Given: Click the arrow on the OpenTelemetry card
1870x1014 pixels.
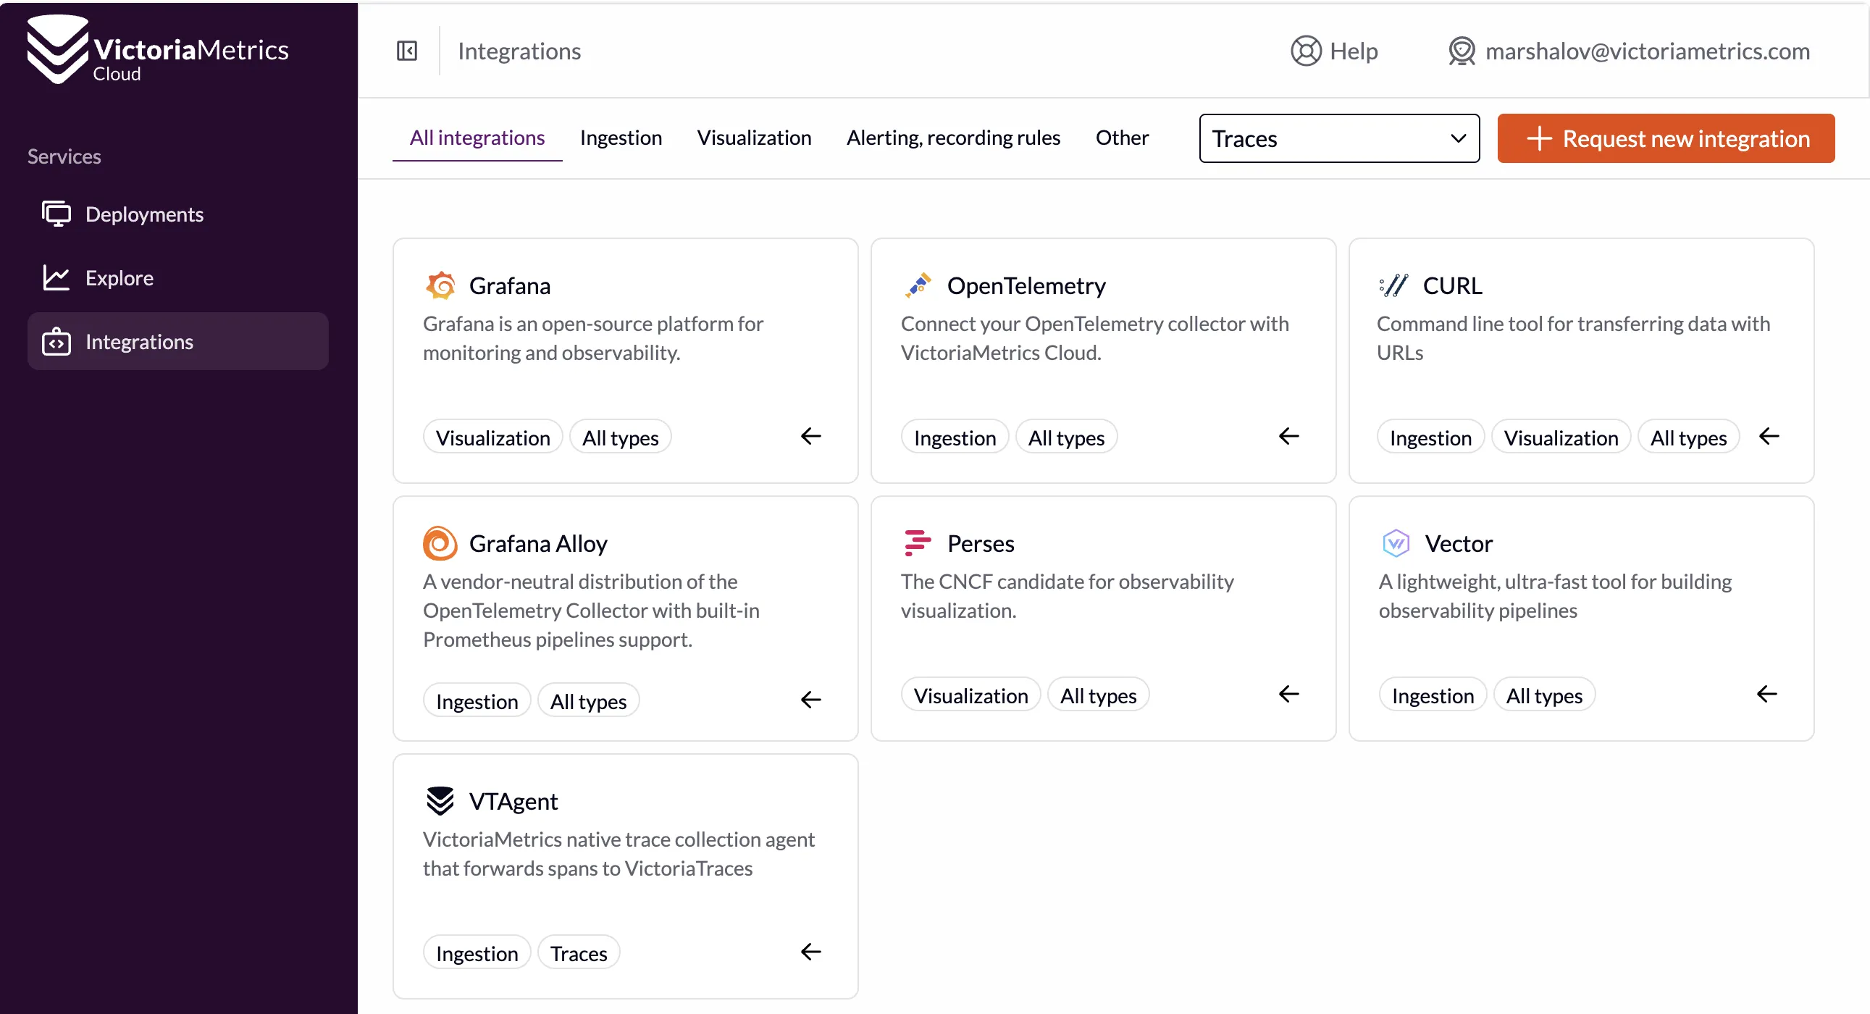Looking at the screenshot, I should (x=1288, y=436).
